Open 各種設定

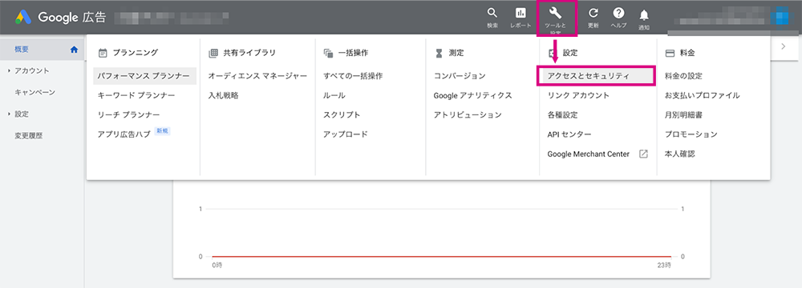[x=563, y=115]
